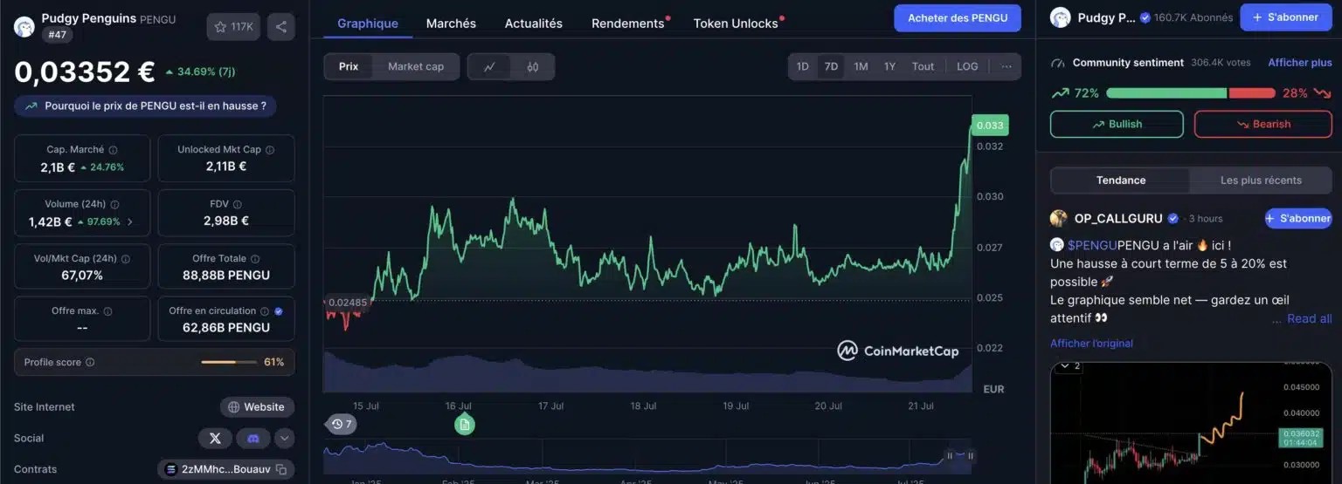Click the share icon button
This screenshot has width=1342, height=484.
pos(280,27)
